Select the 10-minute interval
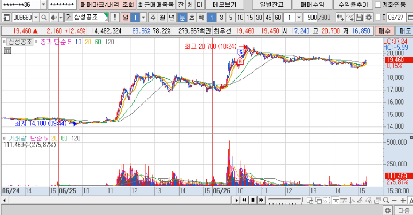The width and height of the screenshot is (413, 215). coord(240,18)
